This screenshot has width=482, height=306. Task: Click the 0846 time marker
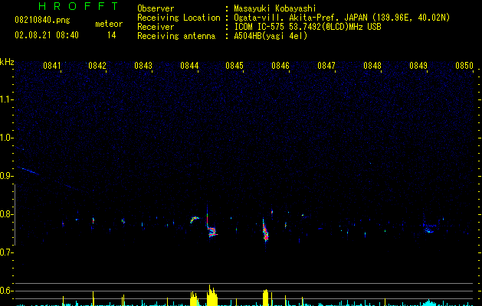280,66
